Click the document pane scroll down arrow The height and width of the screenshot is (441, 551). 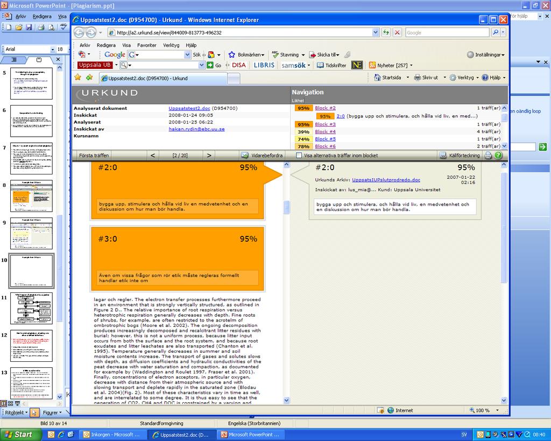pos(286,400)
